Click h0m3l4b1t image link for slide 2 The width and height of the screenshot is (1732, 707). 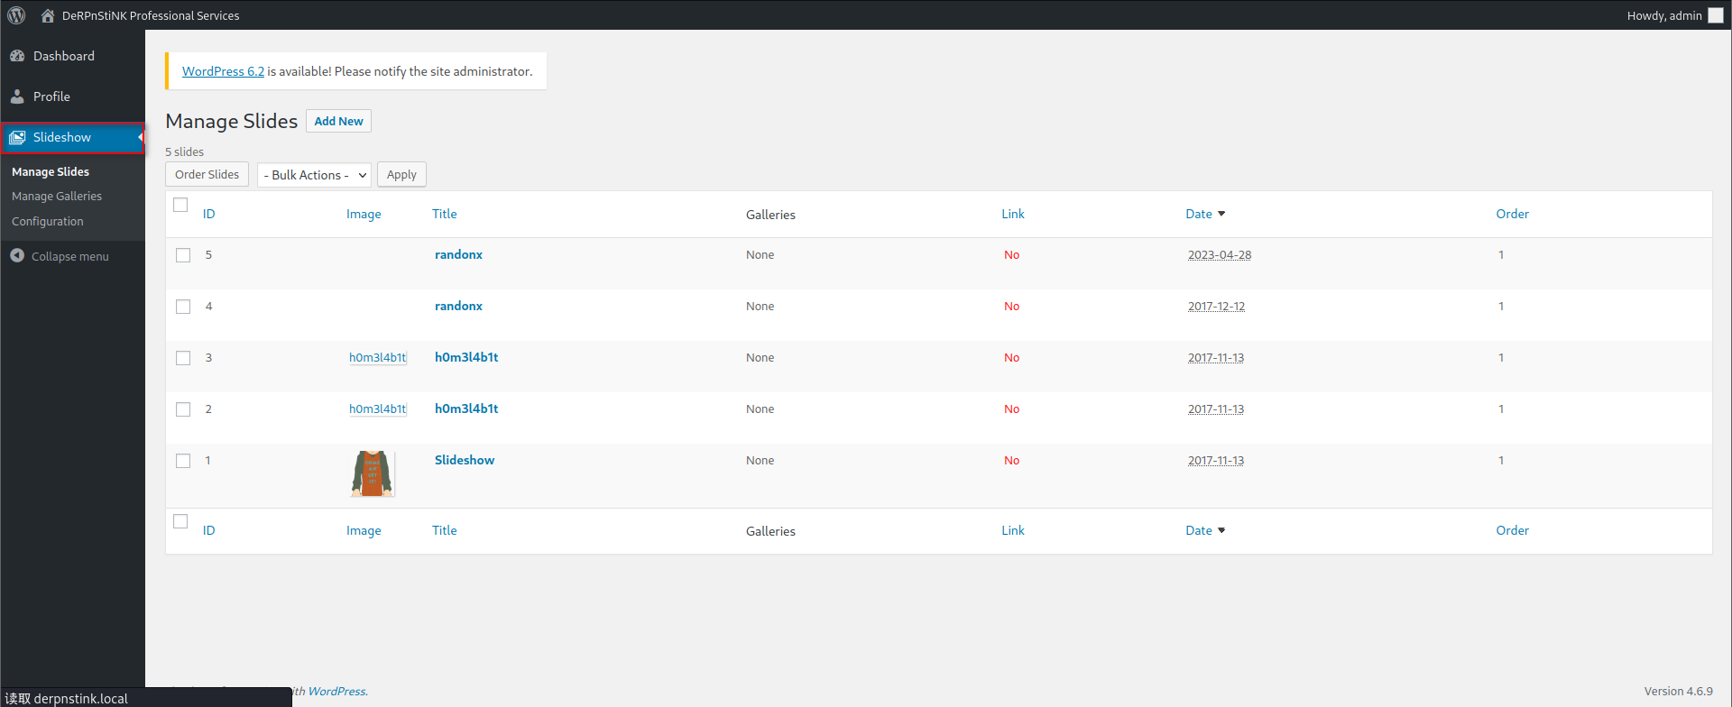[378, 409]
